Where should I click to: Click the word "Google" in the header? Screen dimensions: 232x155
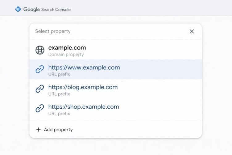pyautogui.click(x=31, y=9)
